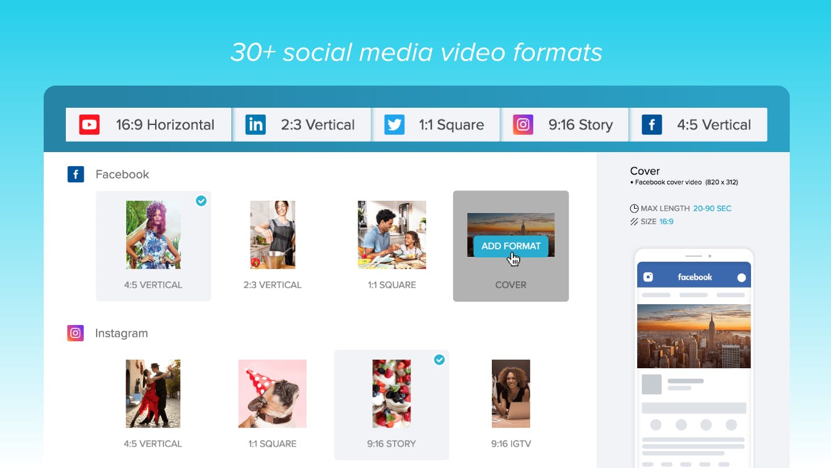Click the Instagram section heading text
Screen dimensions: 831x468
pyautogui.click(x=121, y=333)
